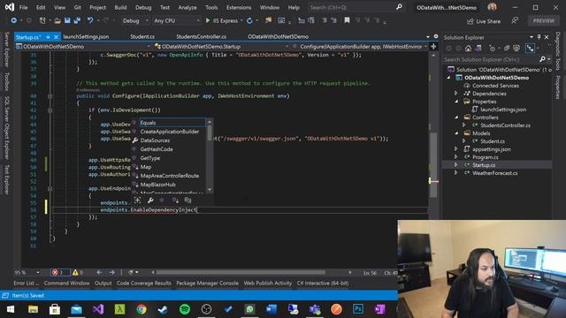The width and height of the screenshot is (566, 318).
Task: Click the Refresh browser toolbar icon
Action: [249, 21]
